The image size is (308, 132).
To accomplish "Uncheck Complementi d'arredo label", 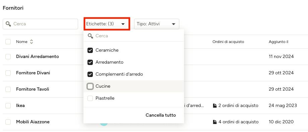I will coord(90,74).
